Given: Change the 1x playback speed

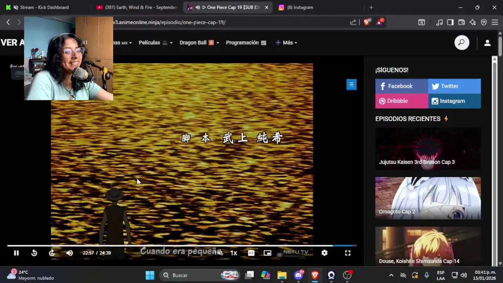Looking at the screenshot, I should [x=234, y=253].
